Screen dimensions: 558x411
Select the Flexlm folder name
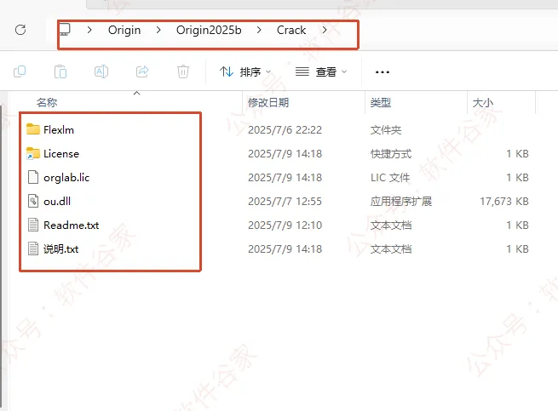pyautogui.click(x=59, y=130)
